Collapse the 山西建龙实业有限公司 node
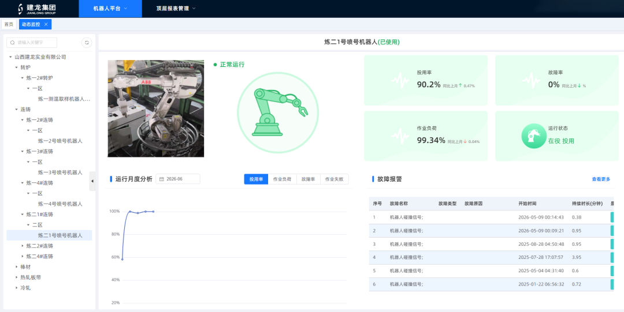624x312 pixels. (x=10, y=57)
